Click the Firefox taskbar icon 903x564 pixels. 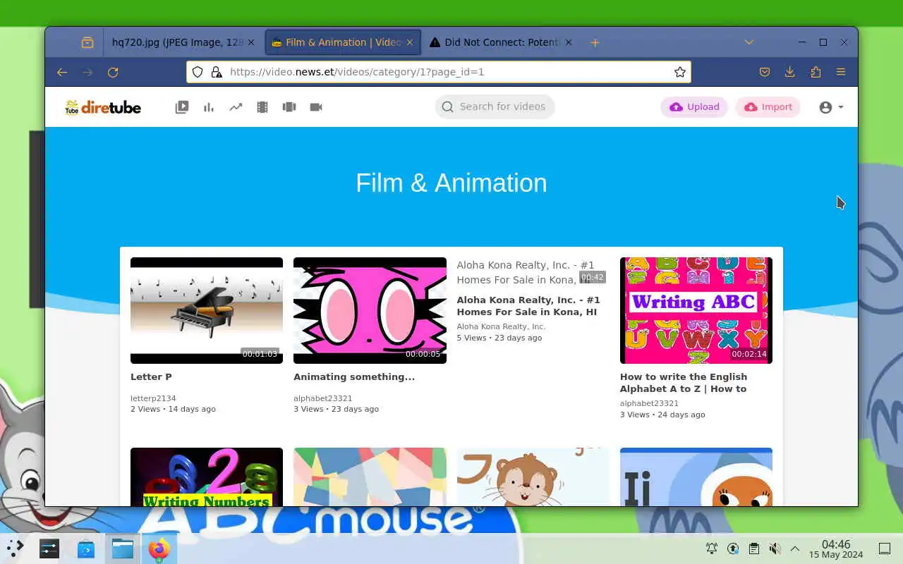pyautogui.click(x=159, y=548)
